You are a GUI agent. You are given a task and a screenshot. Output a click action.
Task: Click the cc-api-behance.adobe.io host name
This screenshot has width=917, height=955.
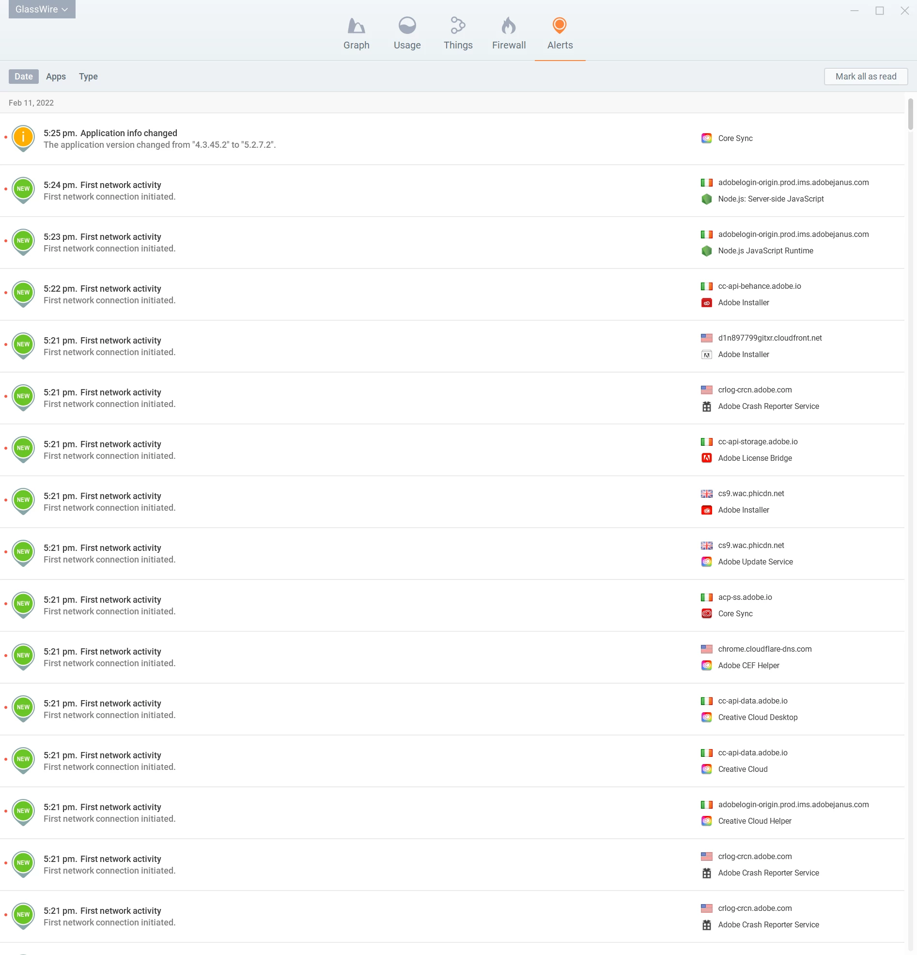759,286
